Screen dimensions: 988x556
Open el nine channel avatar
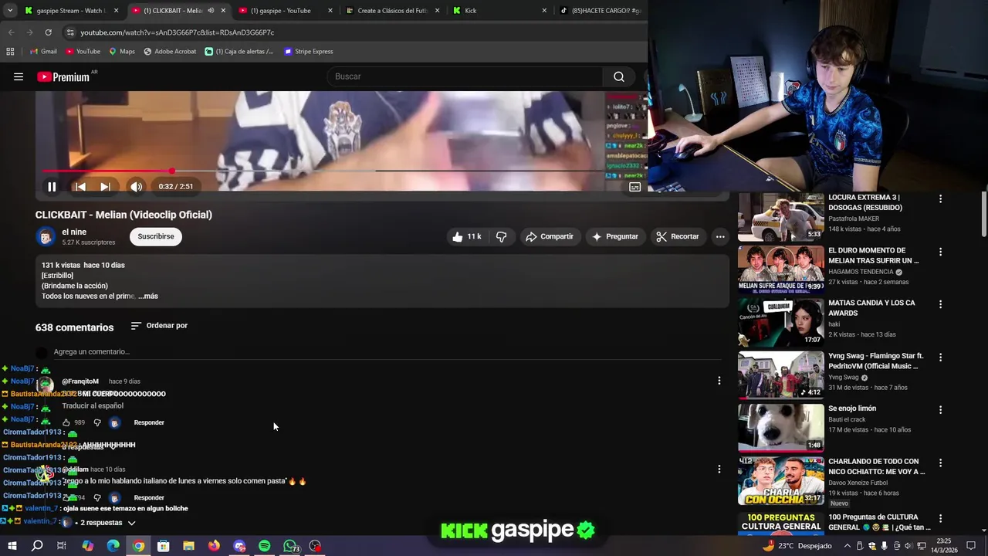pos(46,236)
